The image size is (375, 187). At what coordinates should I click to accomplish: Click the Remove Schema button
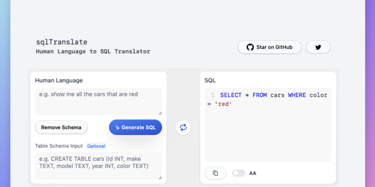coord(61,127)
